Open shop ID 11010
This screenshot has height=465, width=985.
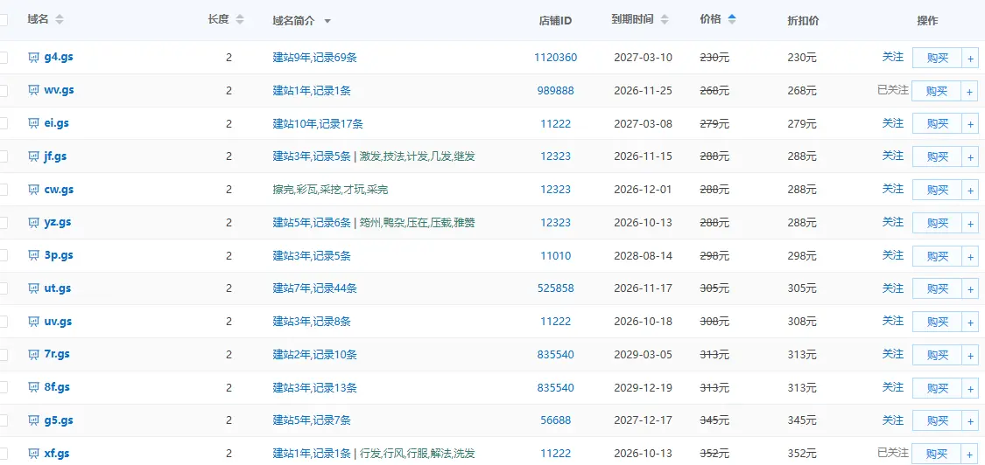tap(555, 255)
